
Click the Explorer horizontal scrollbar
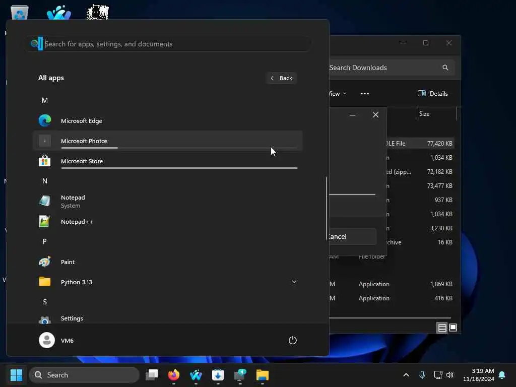point(390,318)
